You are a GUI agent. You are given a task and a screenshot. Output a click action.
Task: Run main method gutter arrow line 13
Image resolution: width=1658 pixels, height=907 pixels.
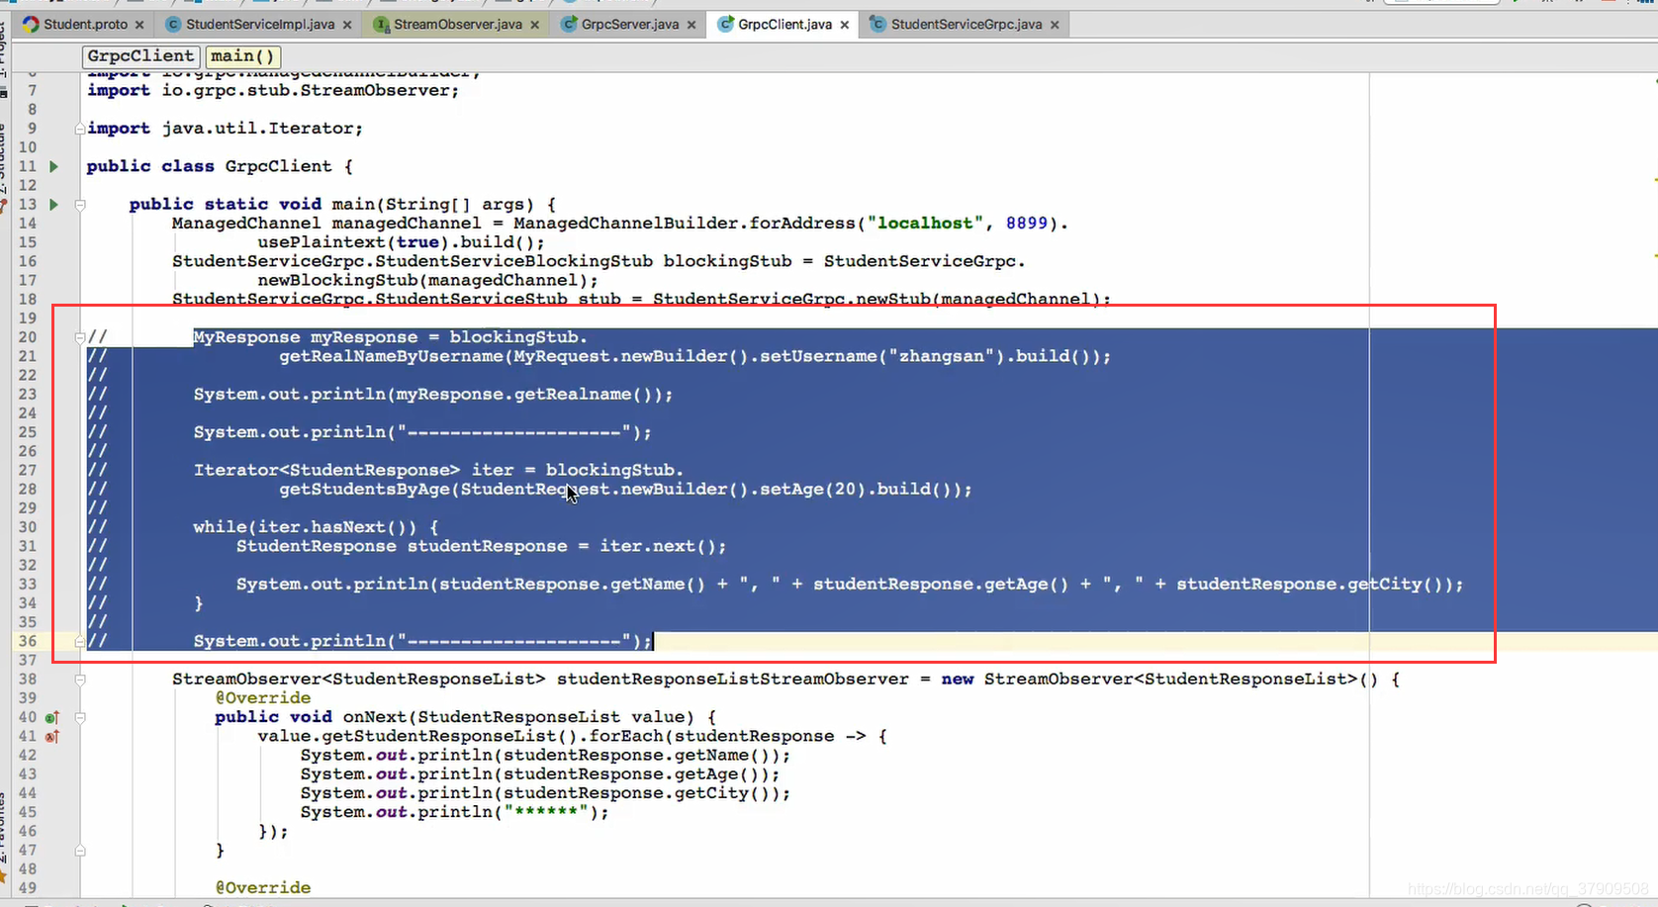pyautogui.click(x=53, y=205)
